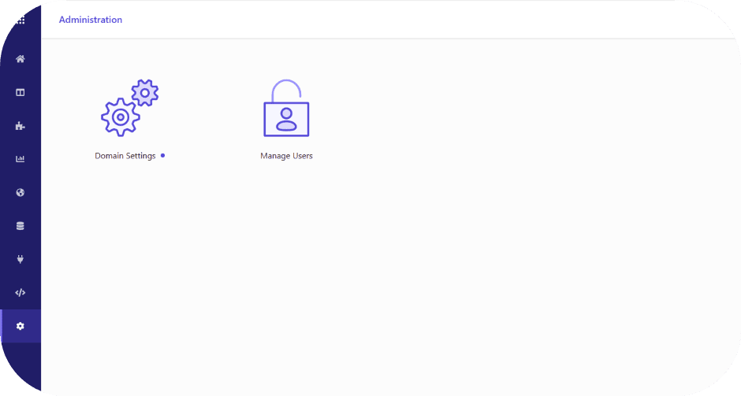
Task: Open the bar chart analytics icon
Action: [20, 159]
